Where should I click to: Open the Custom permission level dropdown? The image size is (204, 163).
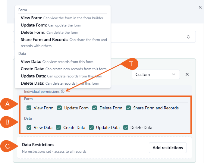point(155,74)
